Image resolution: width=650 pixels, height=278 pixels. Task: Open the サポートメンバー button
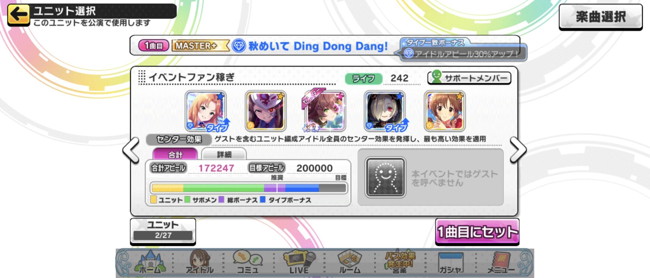pyautogui.click(x=469, y=78)
